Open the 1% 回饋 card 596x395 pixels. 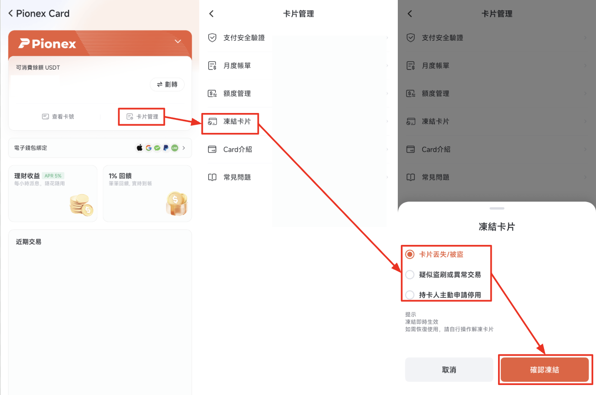(147, 193)
